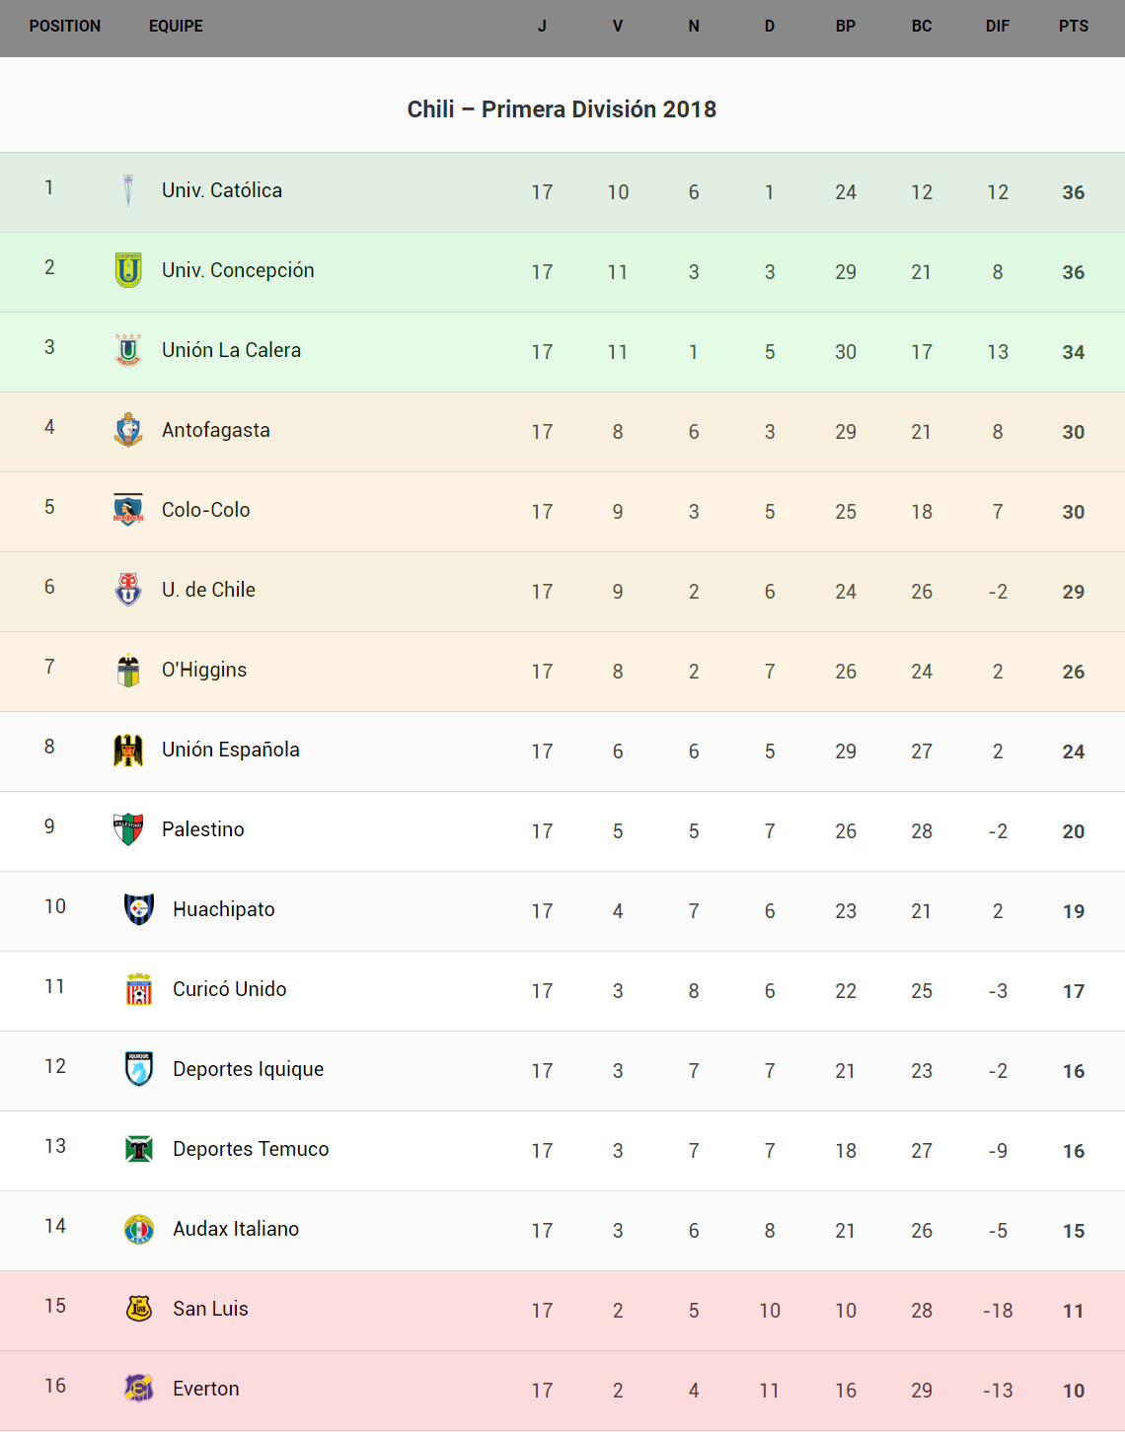Click the Huachipato club crest
The width and height of the screenshot is (1125, 1432).
click(139, 909)
